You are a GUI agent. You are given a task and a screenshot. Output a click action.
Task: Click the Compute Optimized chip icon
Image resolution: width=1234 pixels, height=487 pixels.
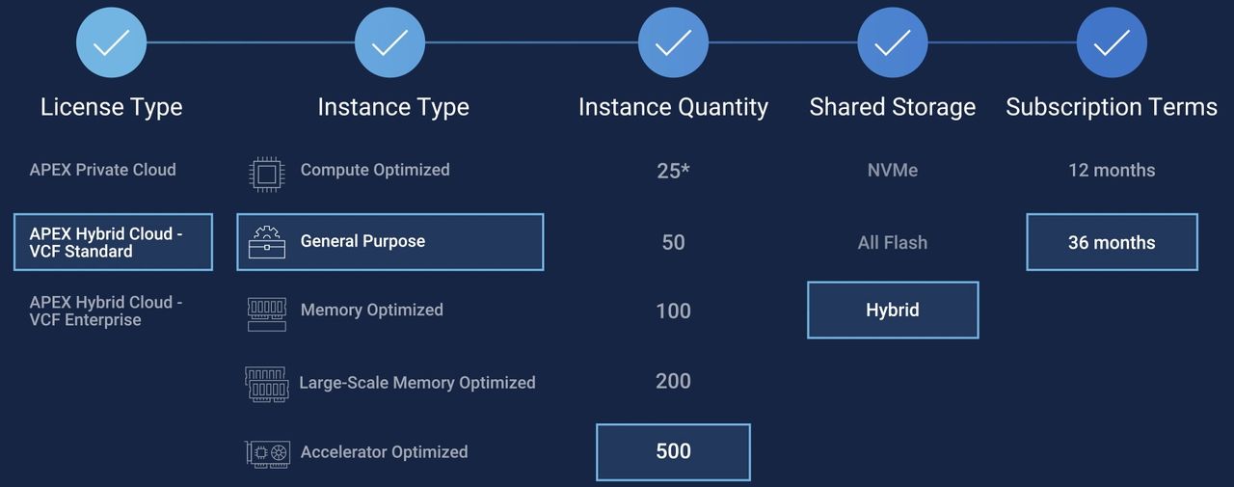267,173
